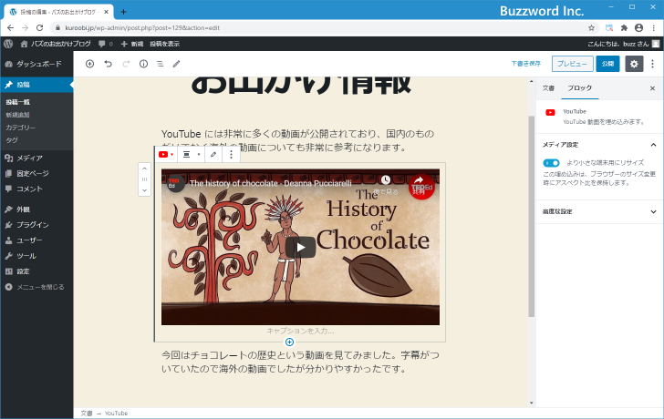The image size is (664, 419).
Task: Open the block toolbar more options
Action: [x=232, y=155]
